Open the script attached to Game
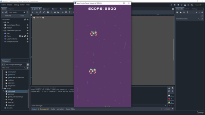This screenshot has height=115, width=205. 25,19
